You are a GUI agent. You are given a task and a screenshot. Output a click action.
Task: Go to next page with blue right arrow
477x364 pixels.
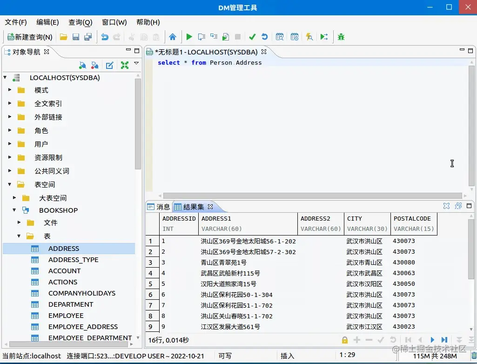coord(432,340)
